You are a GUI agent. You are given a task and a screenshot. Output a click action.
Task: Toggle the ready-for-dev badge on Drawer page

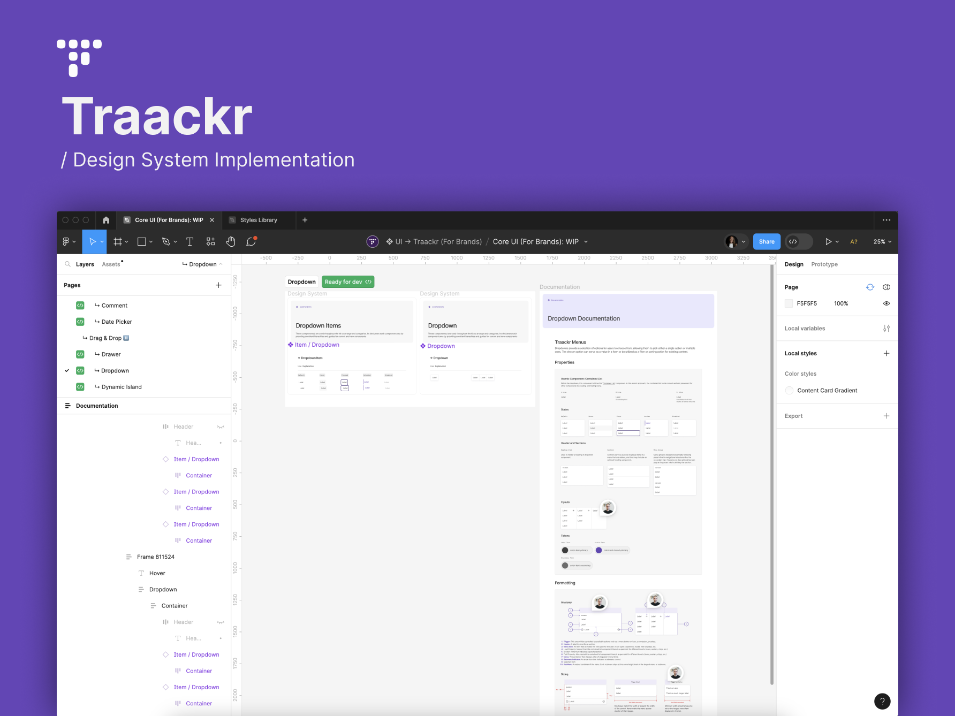[x=80, y=354]
